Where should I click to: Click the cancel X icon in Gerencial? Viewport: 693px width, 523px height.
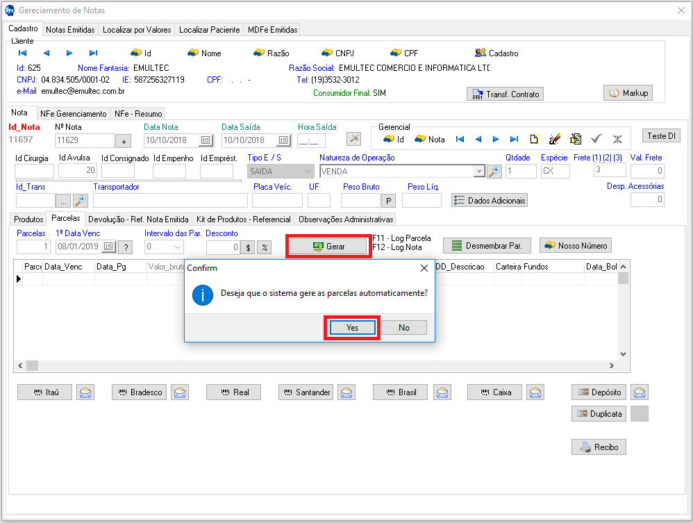click(617, 139)
